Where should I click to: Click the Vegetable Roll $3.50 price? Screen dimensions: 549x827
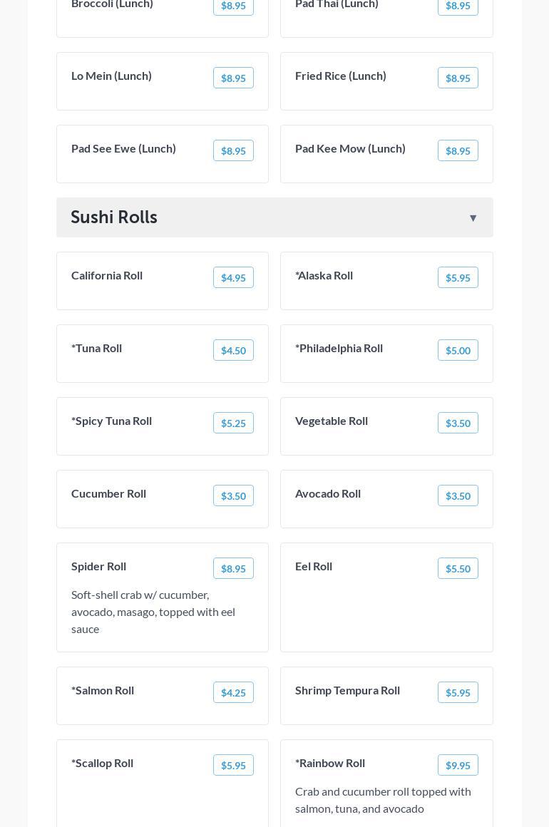click(458, 423)
